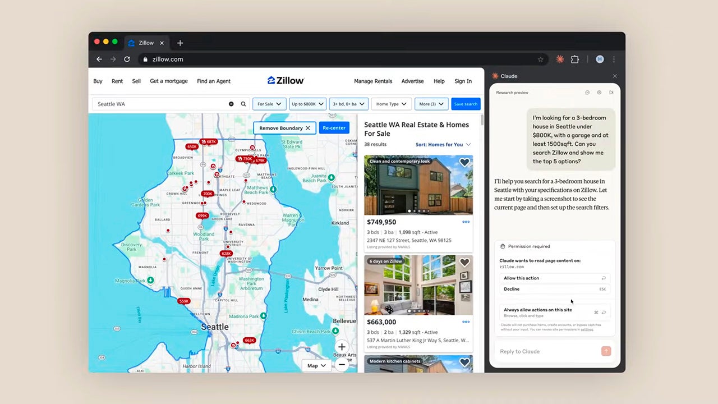Viewport: 718px width, 404px height.
Task: Always allow actions on this site
Action: click(x=554, y=313)
